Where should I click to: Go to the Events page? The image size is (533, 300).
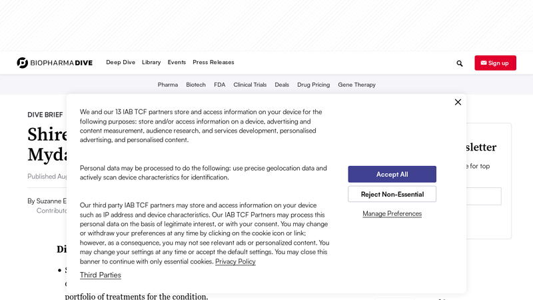click(x=177, y=62)
